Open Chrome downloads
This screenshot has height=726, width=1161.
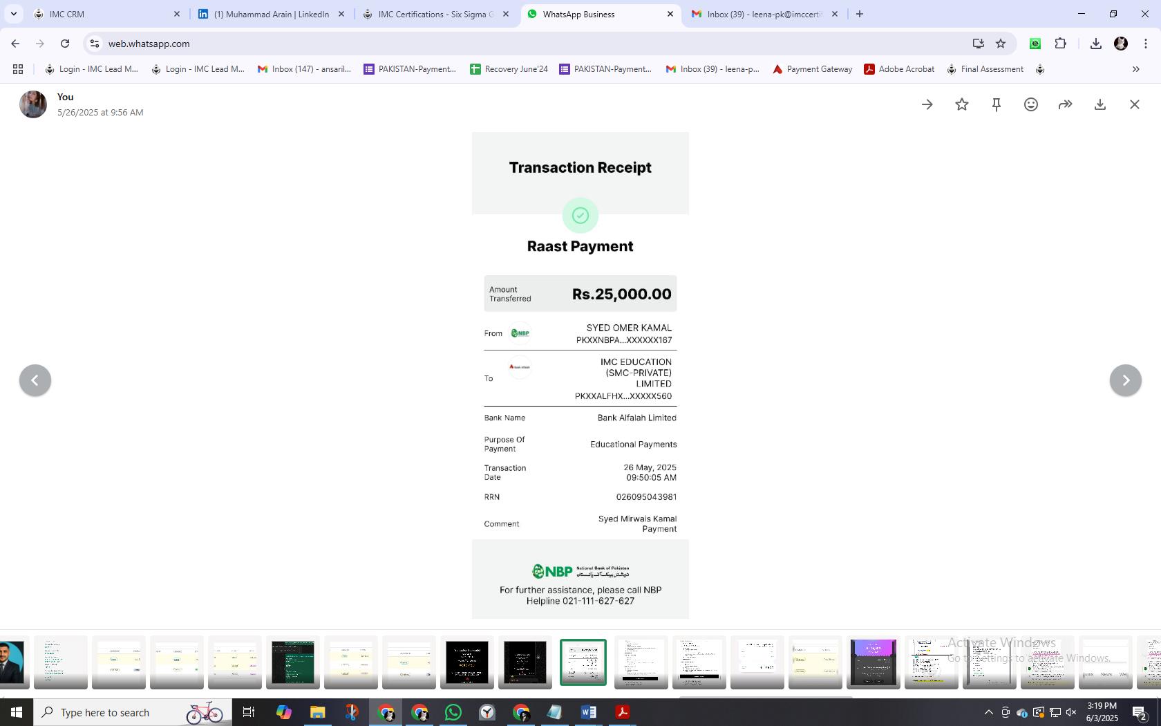tap(1095, 44)
